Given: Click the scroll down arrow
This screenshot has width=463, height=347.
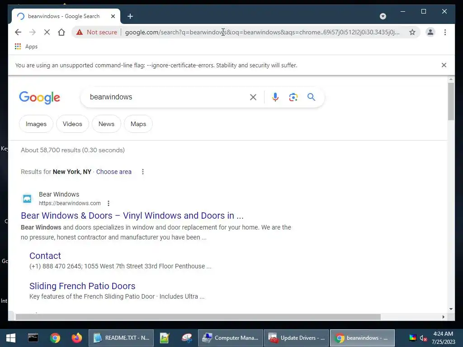Looking at the screenshot, I should 451,309.
